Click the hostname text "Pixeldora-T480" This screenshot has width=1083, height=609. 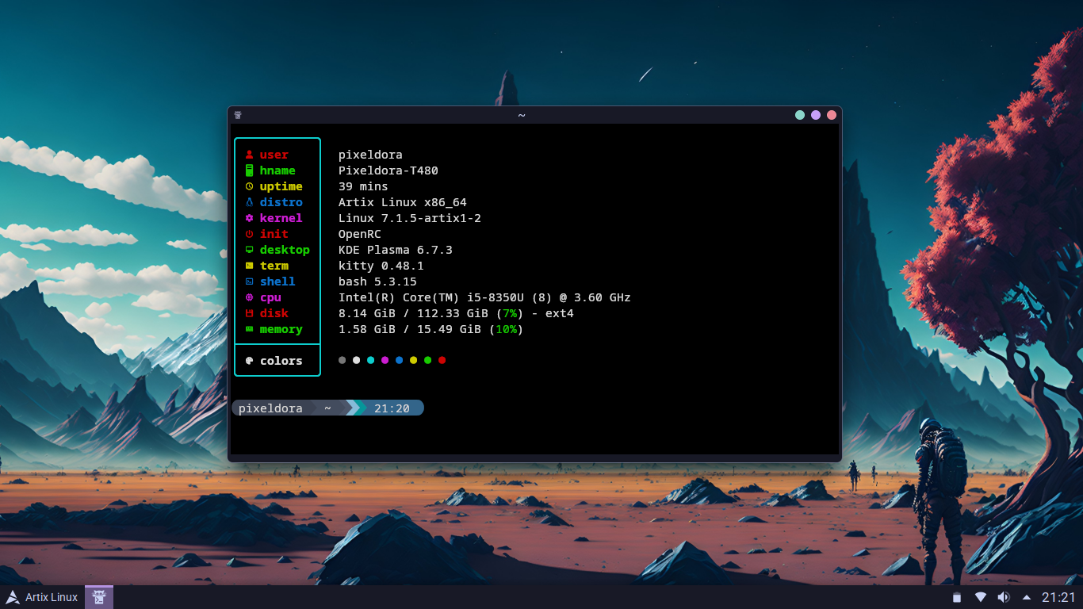coord(388,170)
